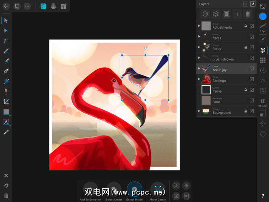
Task: Select the Move tool arrow
Action: (6, 21)
